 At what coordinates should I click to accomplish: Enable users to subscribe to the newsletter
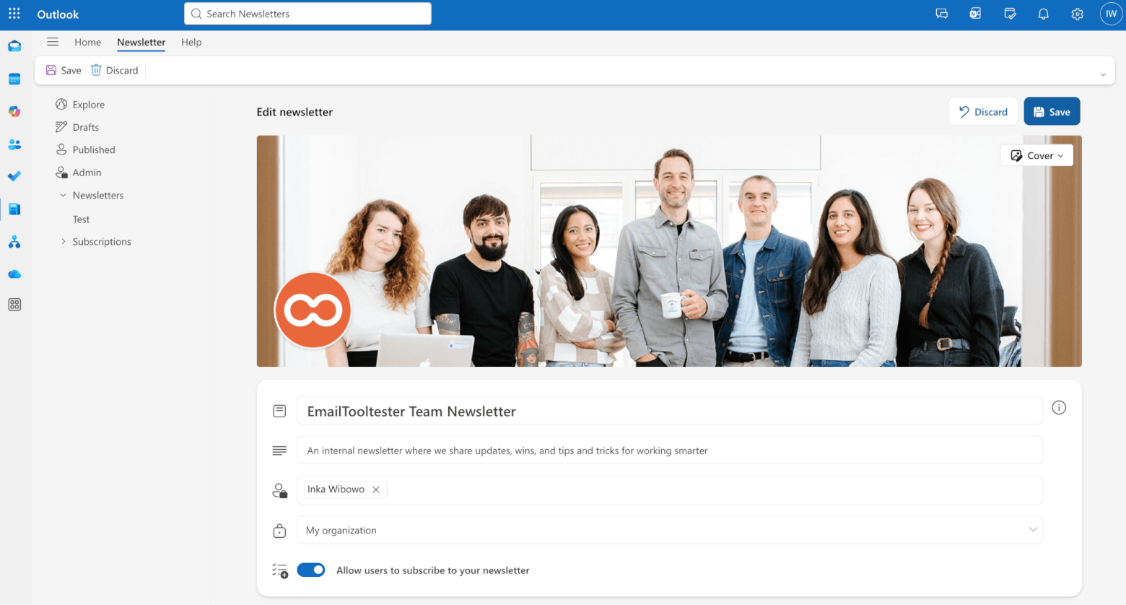(x=311, y=570)
